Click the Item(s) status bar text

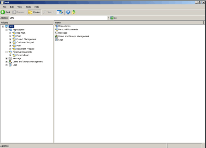pos(5,146)
